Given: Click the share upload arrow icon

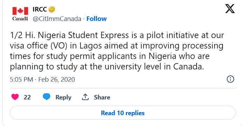Looking at the screenshot, I should click(x=85, y=97).
